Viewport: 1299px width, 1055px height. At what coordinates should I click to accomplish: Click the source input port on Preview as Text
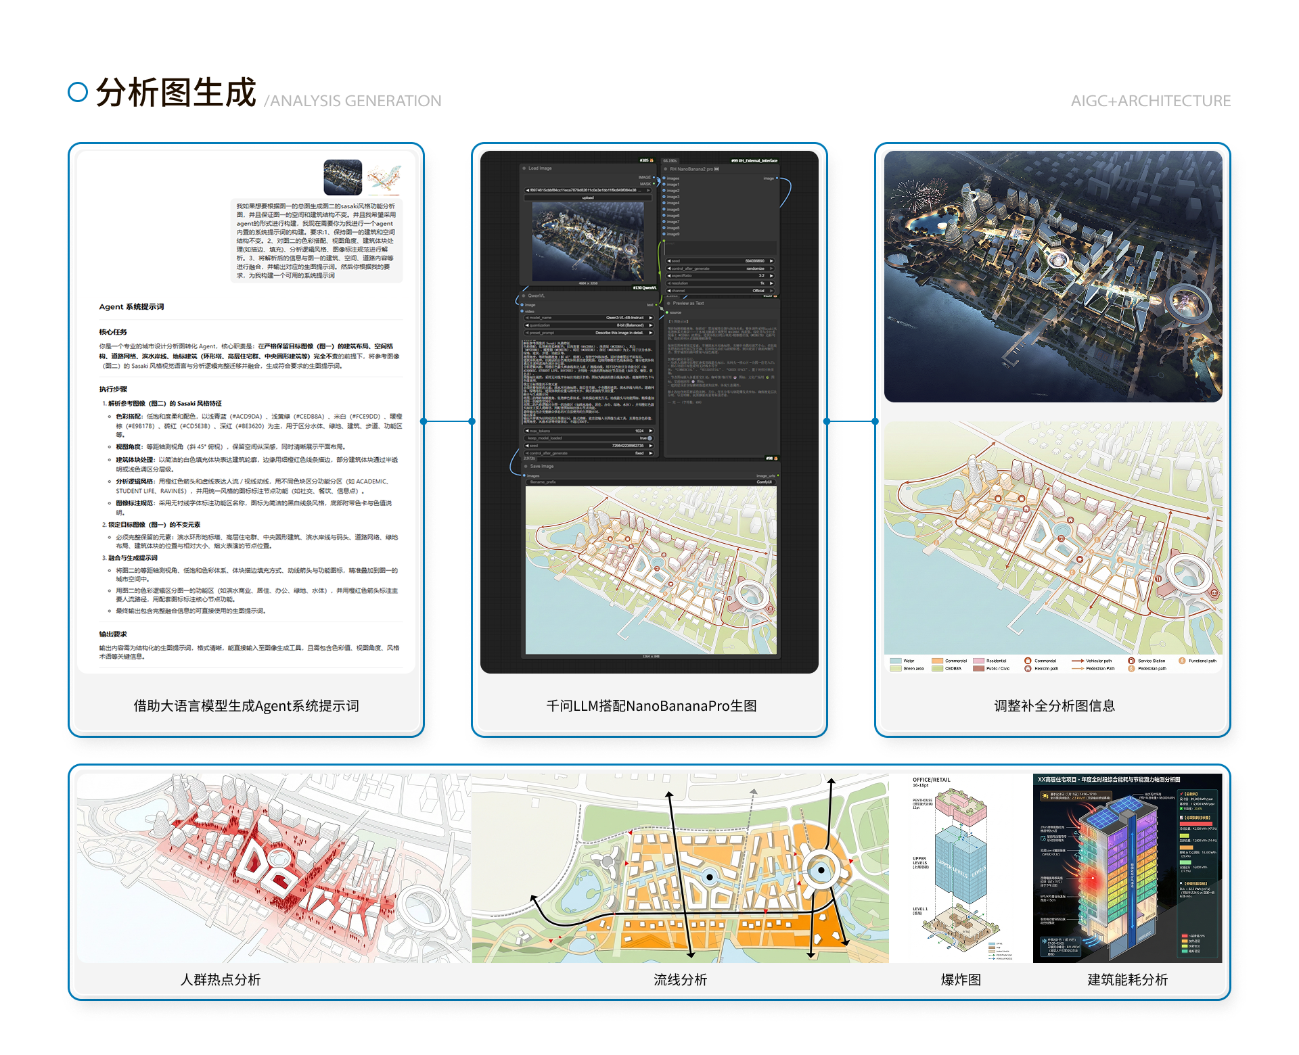666,312
